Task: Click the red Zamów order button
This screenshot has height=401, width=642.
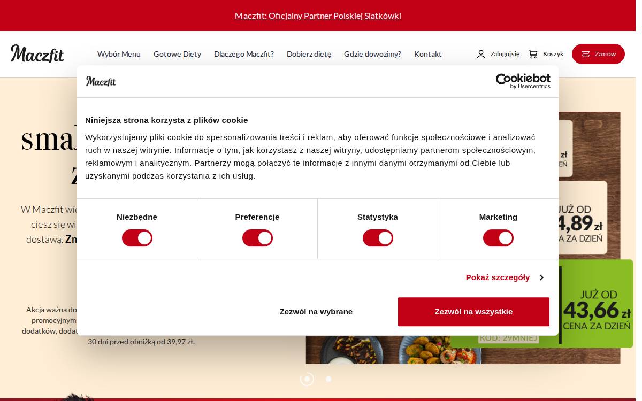Action: tap(598, 54)
